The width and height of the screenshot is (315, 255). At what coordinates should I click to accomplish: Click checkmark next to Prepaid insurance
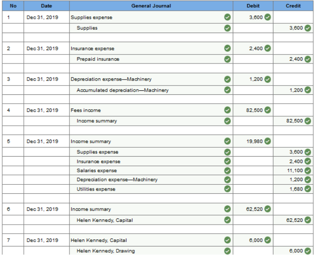228,59
